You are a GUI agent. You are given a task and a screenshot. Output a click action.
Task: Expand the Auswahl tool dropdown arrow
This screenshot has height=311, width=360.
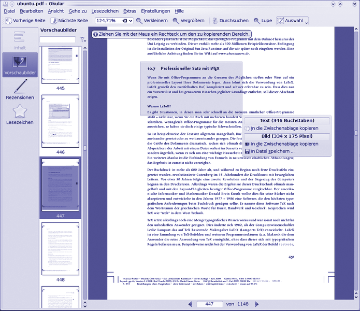click(x=306, y=22)
